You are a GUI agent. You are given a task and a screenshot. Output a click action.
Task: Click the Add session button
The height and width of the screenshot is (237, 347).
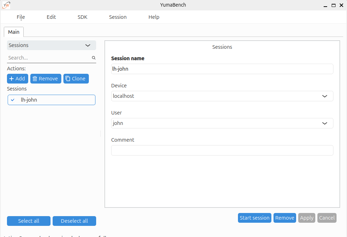17,79
